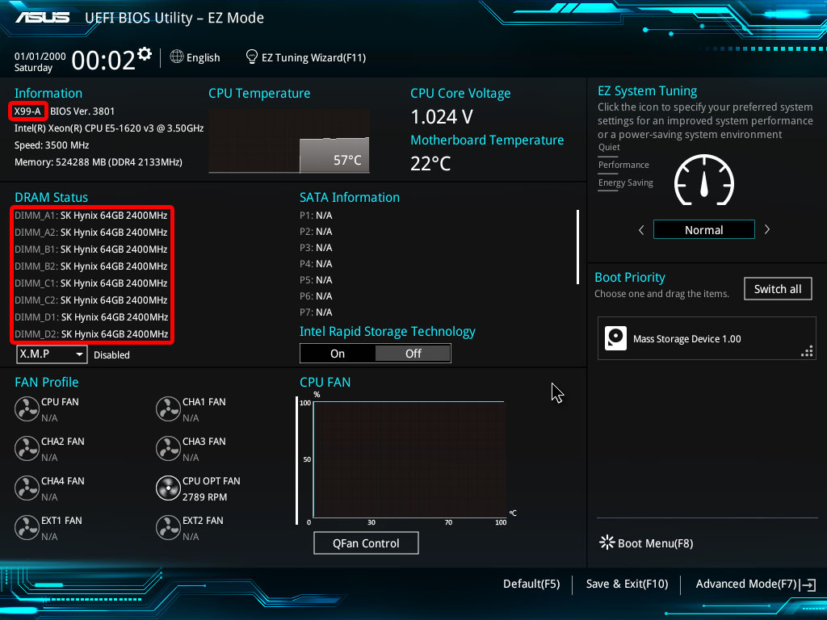Click the drag handle dots on Mass Storage Device
This screenshot has width=827, height=620.
coord(807,351)
